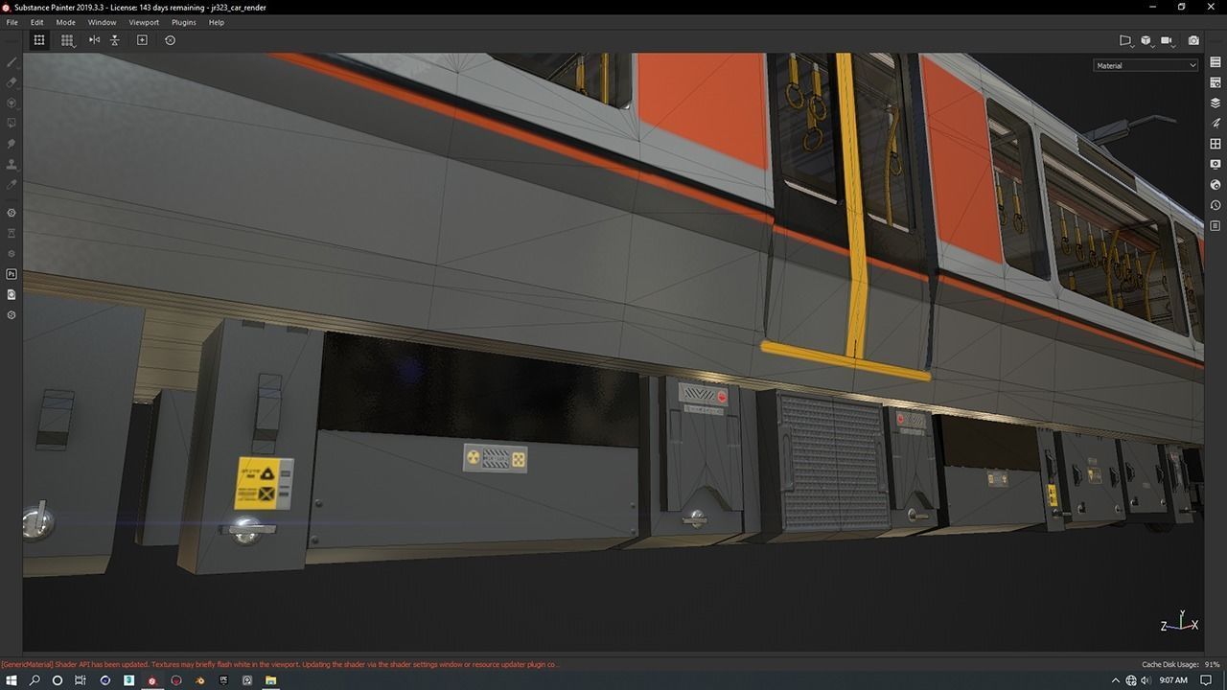1227x690 pixels.
Task: Open the quick-fill mode dropdown arrow
Action: [76, 46]
